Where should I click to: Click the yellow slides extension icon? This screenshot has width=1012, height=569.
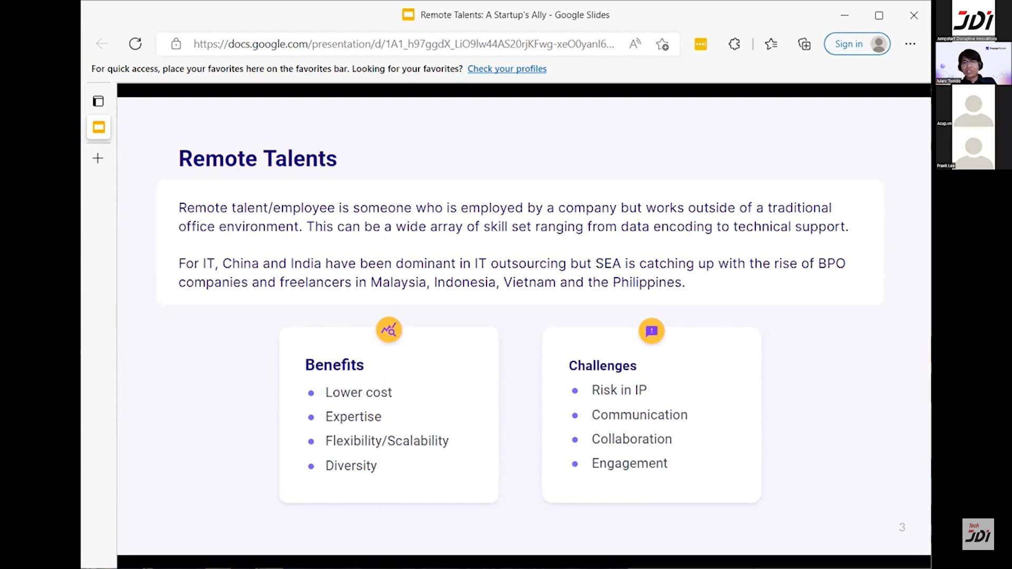(700, 44)
